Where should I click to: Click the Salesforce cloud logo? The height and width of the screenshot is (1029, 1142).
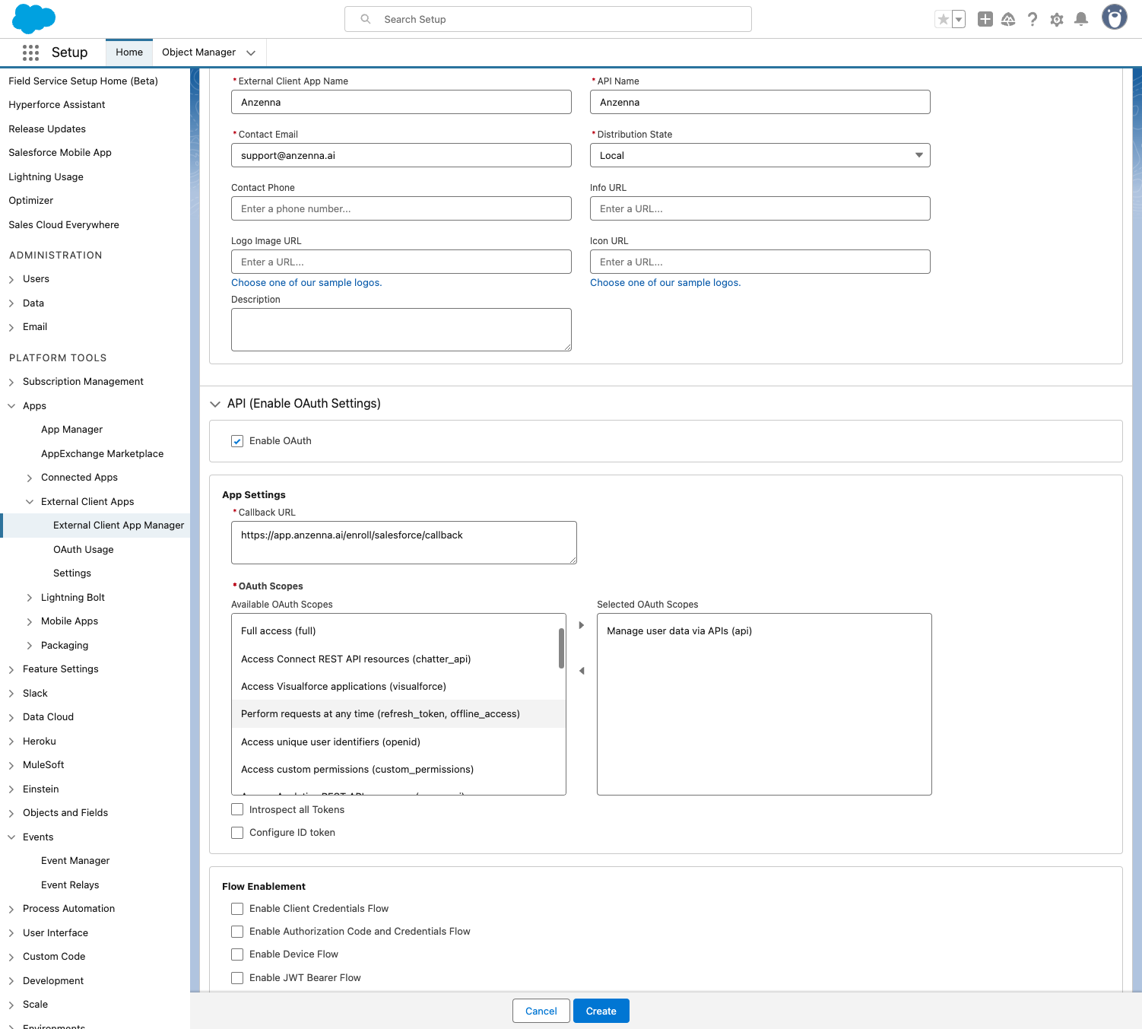click(x=34, y=19)
